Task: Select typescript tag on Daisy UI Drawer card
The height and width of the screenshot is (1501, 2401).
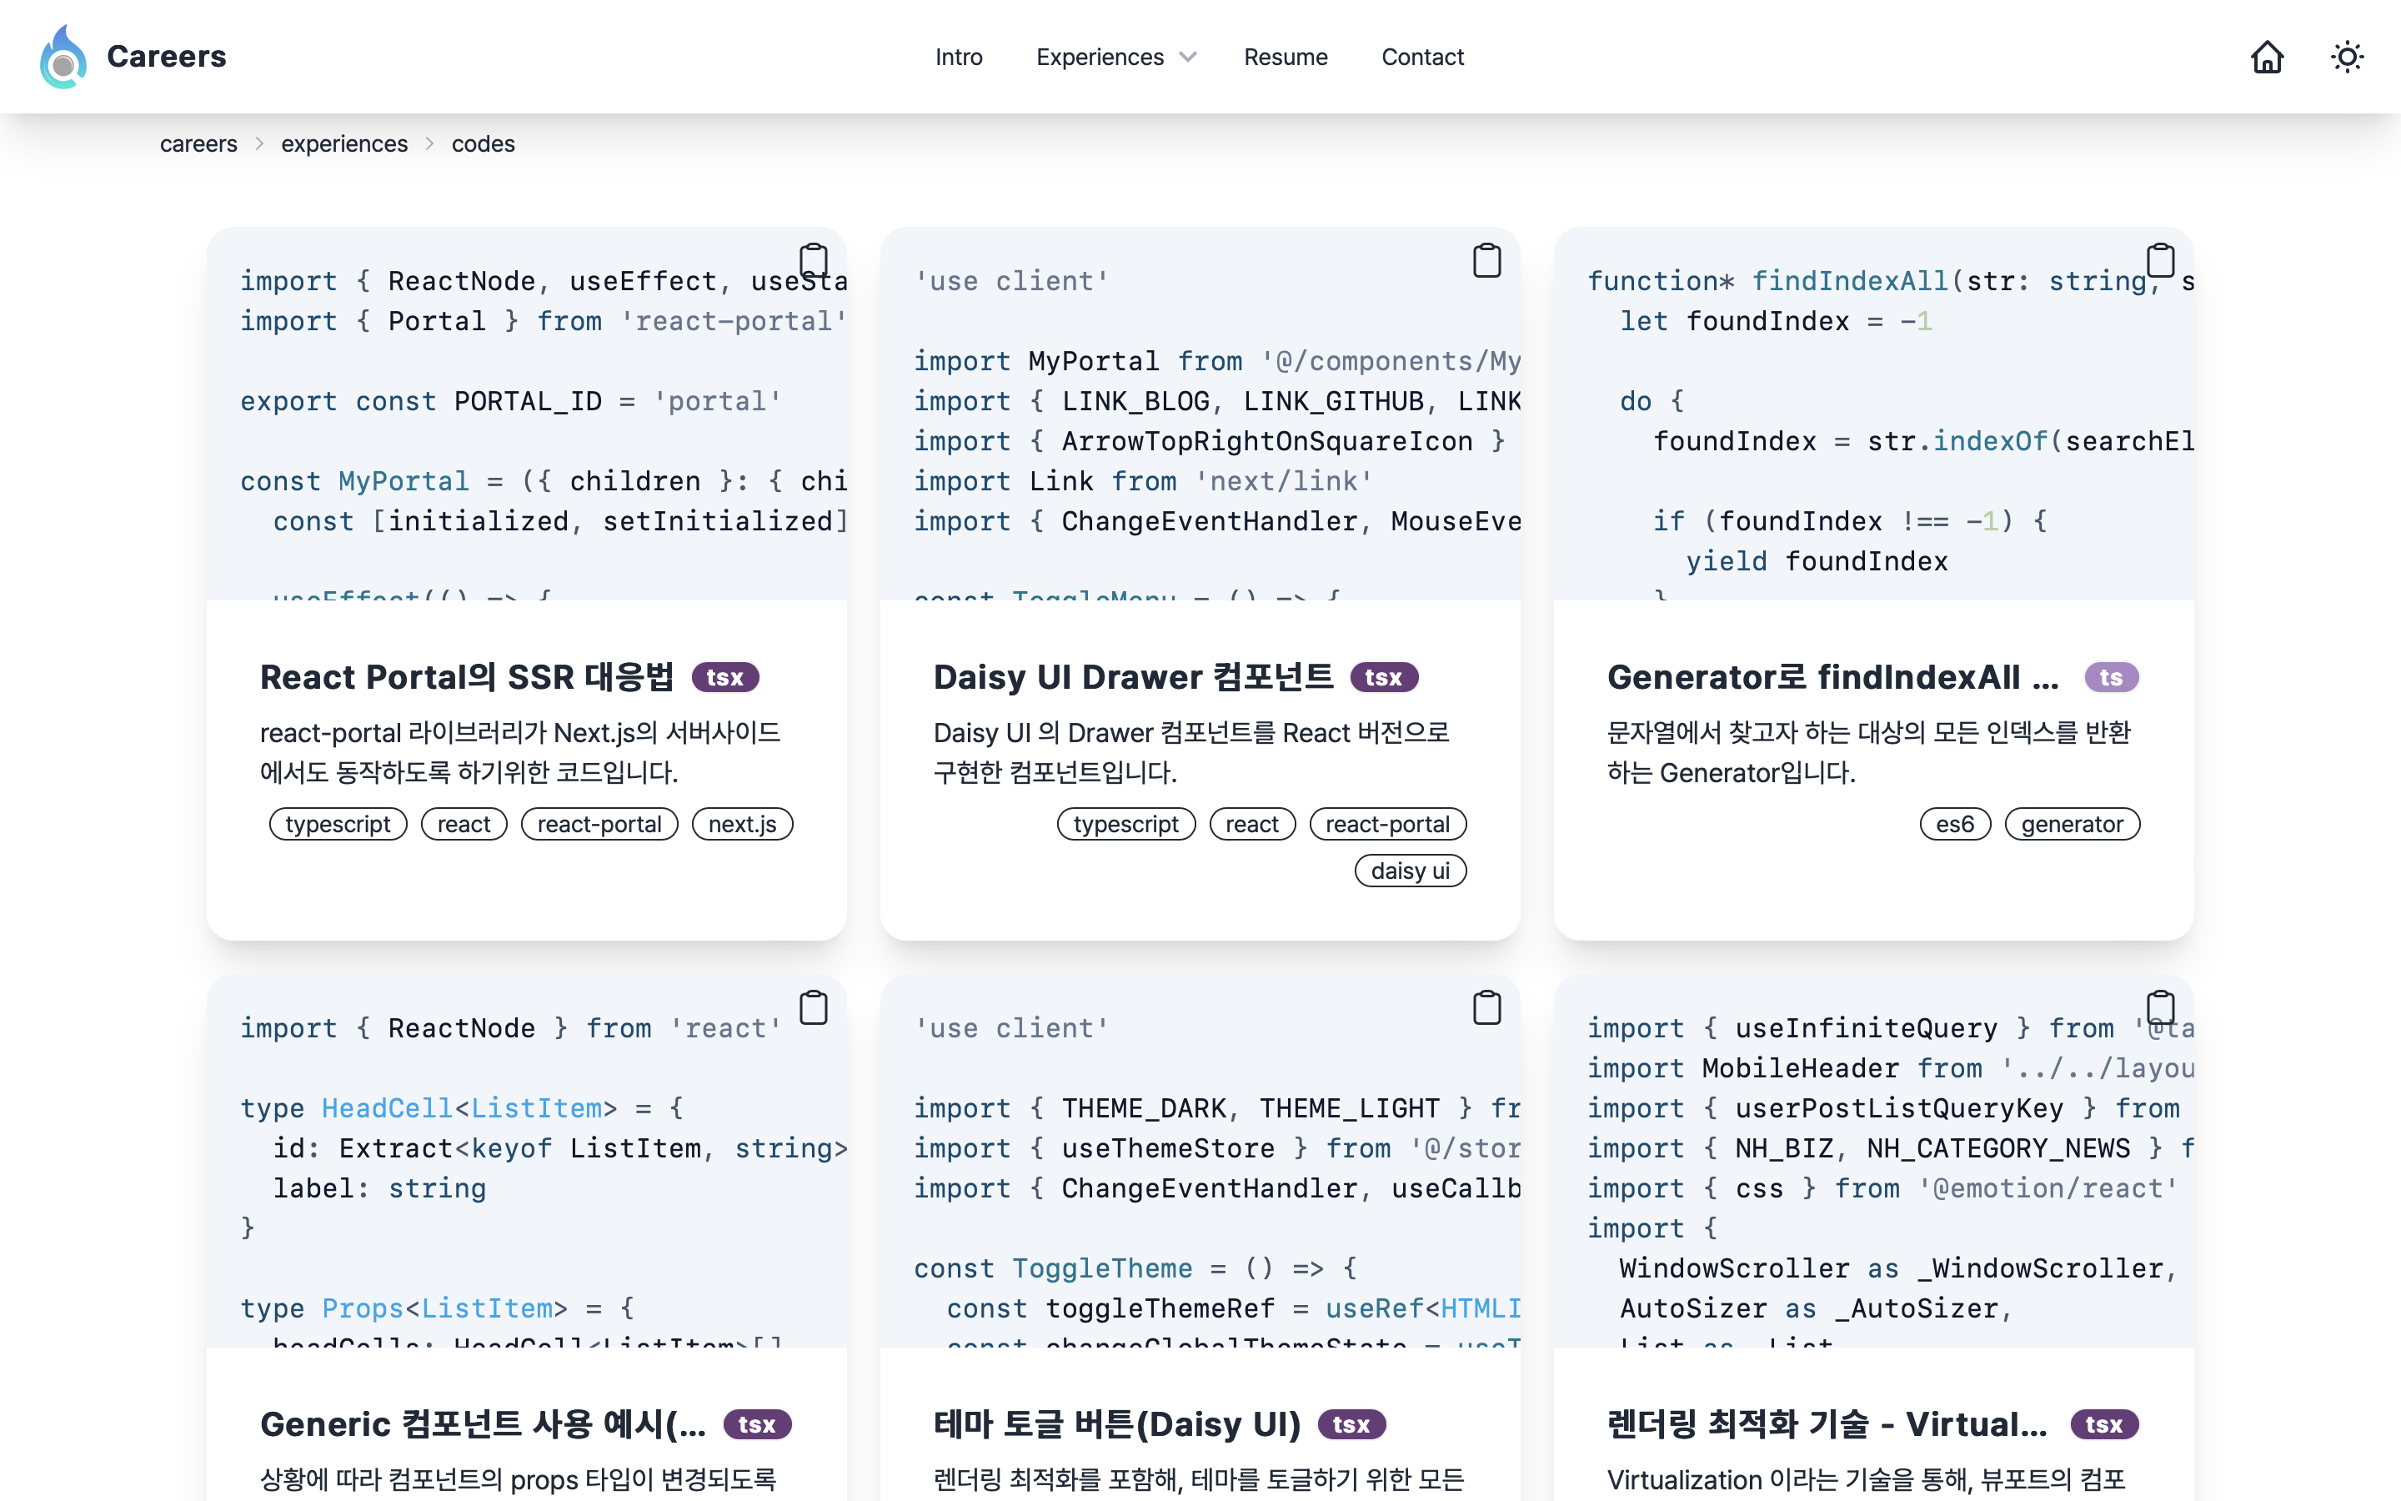Action: (1126, 824)
